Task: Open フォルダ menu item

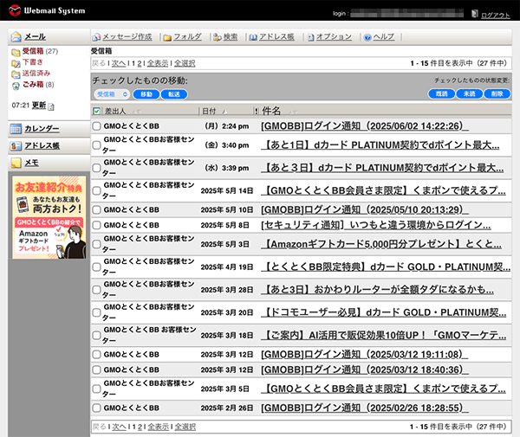Action: [x=187, y=36]
